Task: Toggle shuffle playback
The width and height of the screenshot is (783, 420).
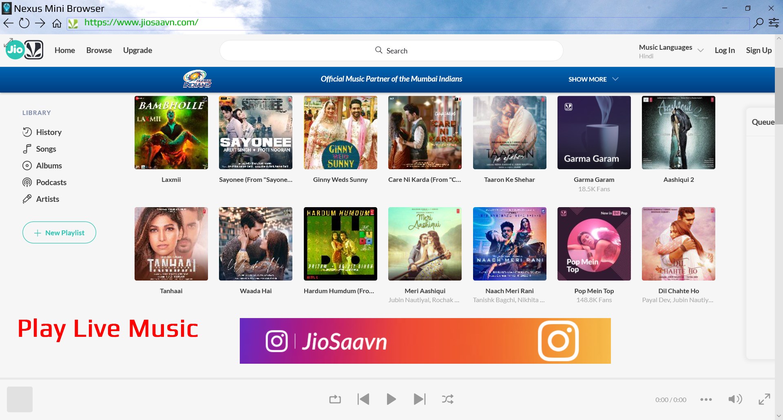Action: coord(448,399)
